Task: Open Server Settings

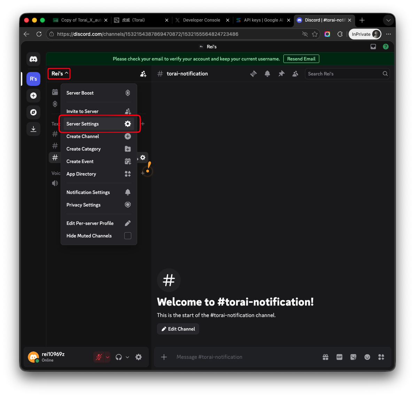Action: tap(99, 124)
